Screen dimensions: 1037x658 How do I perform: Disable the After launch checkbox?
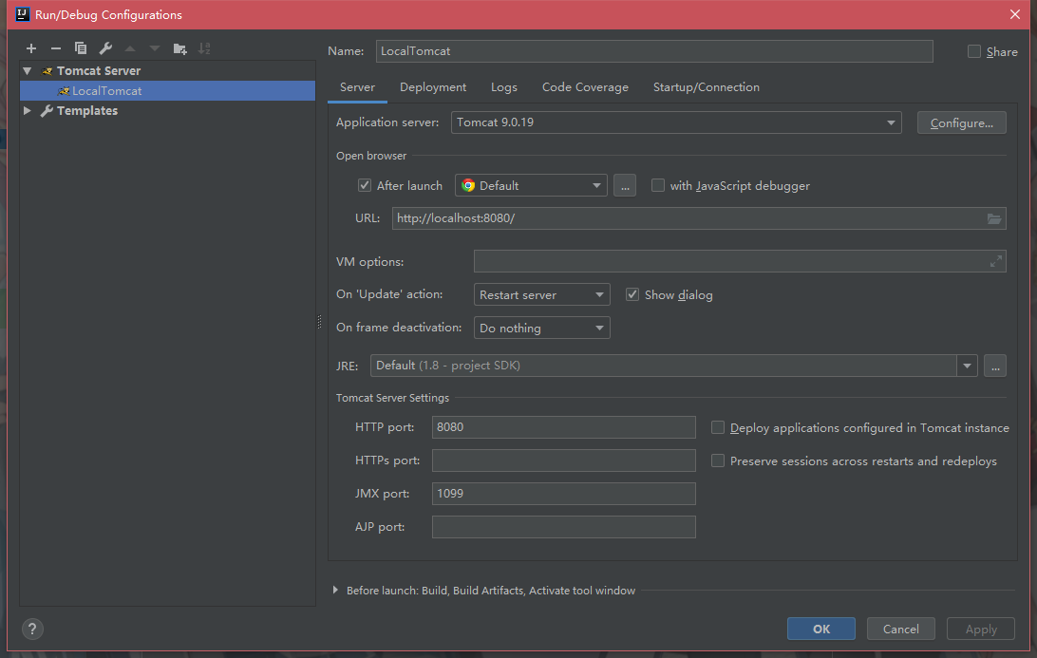(x=365, y=185)
